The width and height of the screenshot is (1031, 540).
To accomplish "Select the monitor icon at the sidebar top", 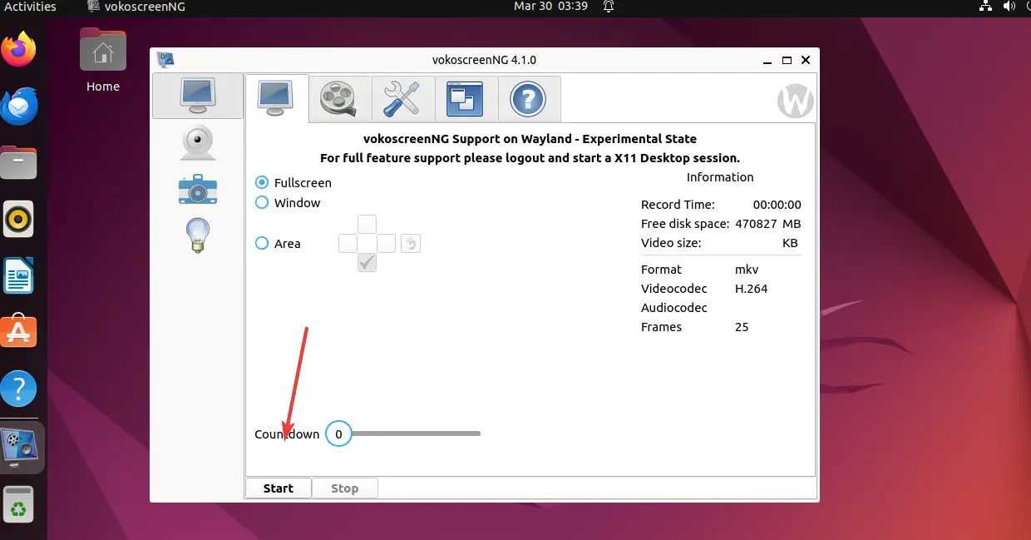I will pos(197,95).
